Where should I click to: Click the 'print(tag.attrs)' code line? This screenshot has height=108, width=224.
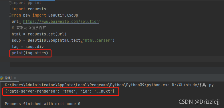click(30, 53)
